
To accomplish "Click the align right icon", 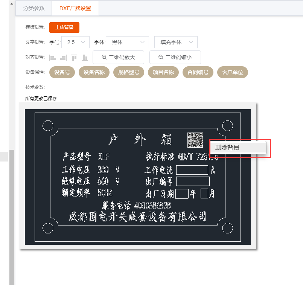I will [x=63, y=58].
